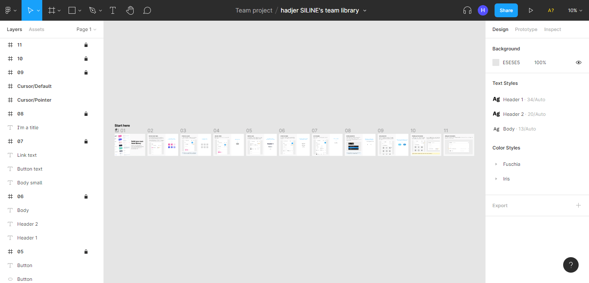Image resolution: width=589 pixels, height=283 pixels.
Task: Select the Text tool
Action: [113, 10]
